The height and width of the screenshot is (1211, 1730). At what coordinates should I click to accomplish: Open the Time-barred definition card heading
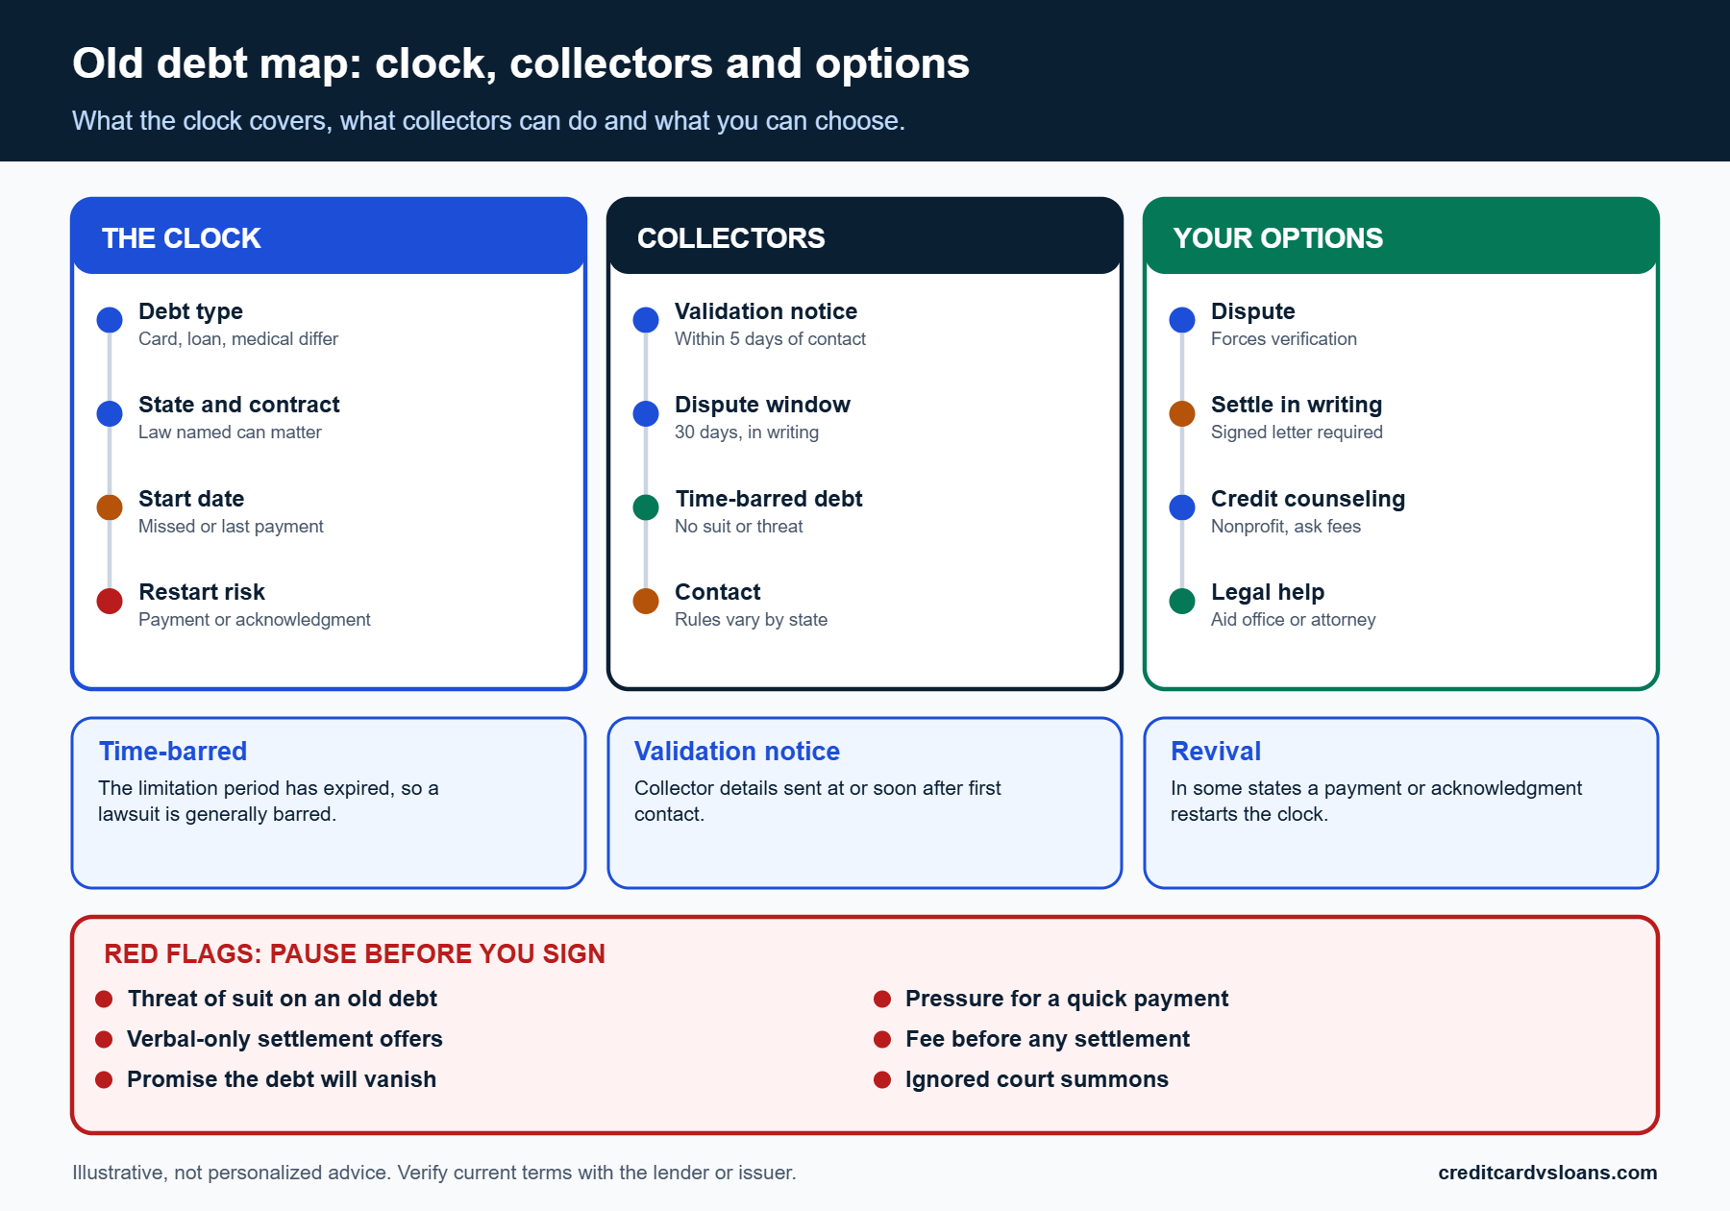click(x=173, y=752)
